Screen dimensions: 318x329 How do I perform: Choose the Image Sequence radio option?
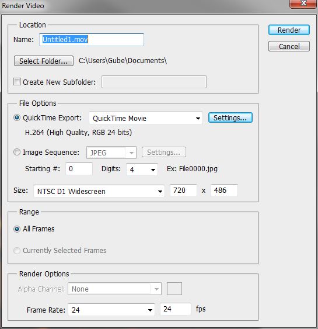(x=17, y=152)
